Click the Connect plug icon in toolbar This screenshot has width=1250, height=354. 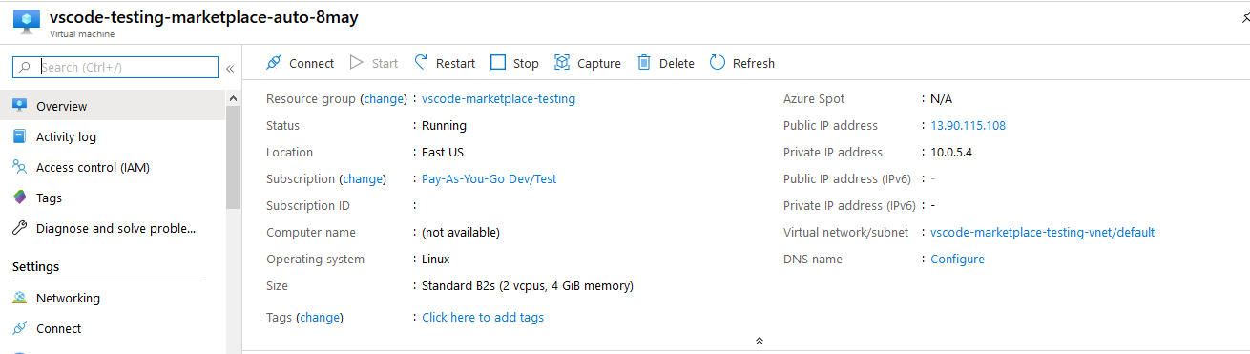tap(274, 63)
